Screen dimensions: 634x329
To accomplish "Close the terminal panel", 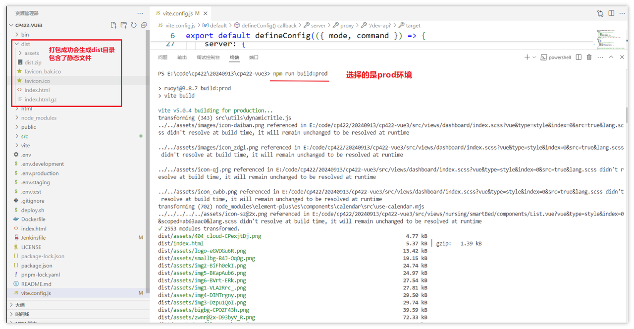I will point(622,57).
